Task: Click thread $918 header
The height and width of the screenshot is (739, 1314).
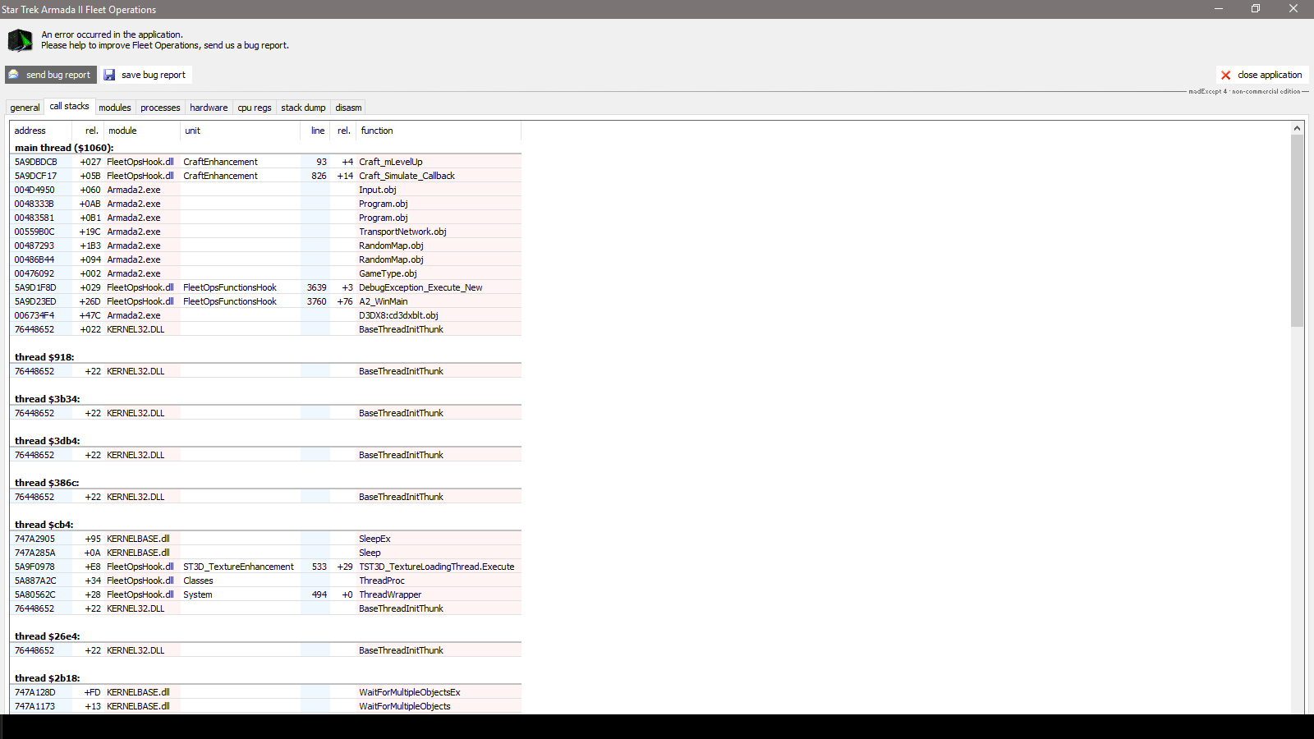Action: coord(44,357)
